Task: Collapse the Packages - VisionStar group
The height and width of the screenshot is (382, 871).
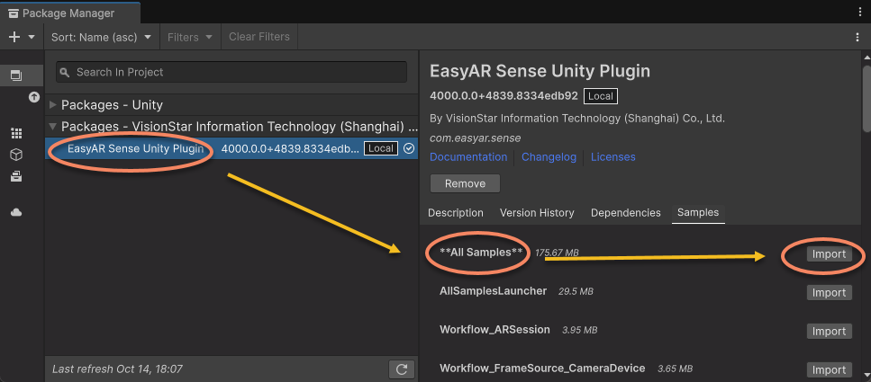Action: point(53,127)
